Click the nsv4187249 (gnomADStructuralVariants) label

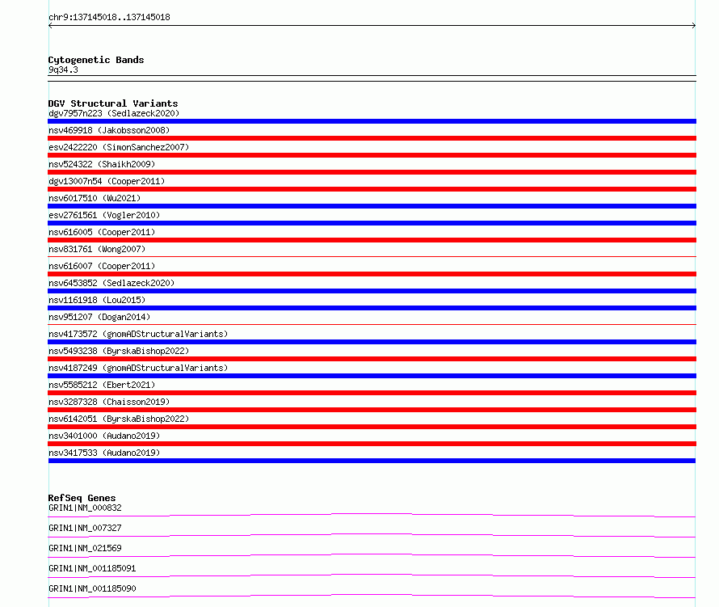coord(138,368)
